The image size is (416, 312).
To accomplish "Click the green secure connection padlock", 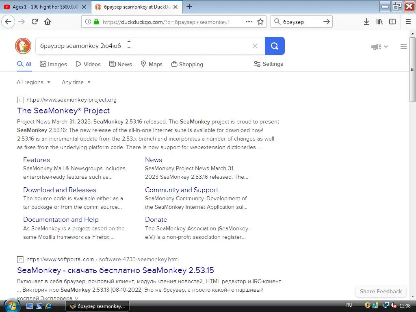I will (x=96, y=22).
